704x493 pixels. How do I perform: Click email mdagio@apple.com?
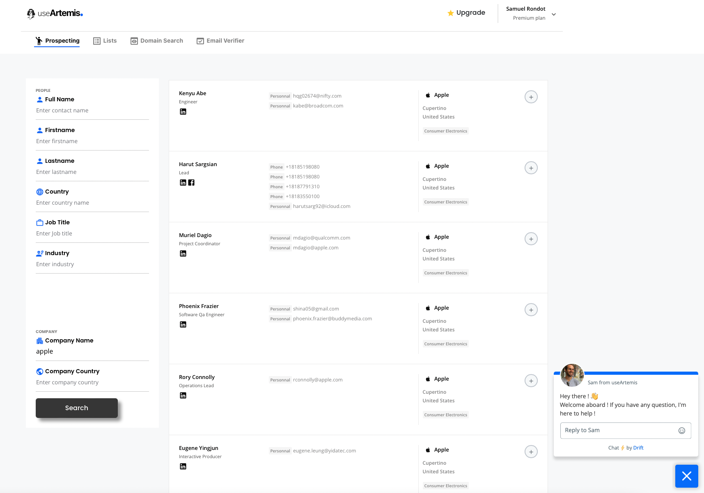click(316, 248)
